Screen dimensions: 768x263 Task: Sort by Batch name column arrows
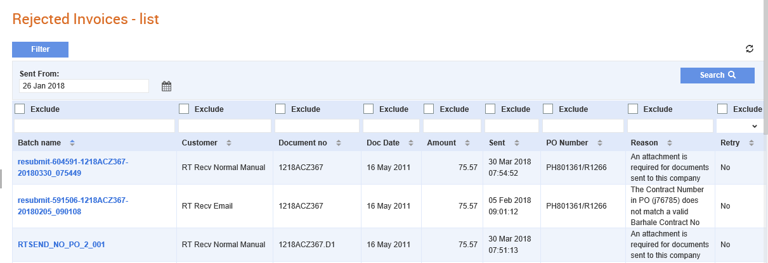72,143
